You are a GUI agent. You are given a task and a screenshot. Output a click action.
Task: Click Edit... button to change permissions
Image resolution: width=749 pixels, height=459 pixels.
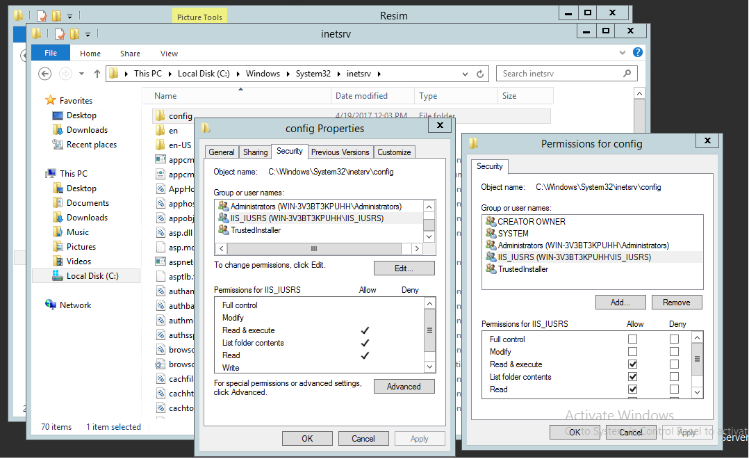click(404, 268)
